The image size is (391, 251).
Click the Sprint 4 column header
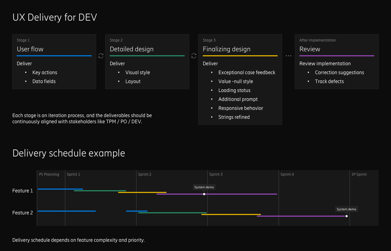click(x=287, y=174)
